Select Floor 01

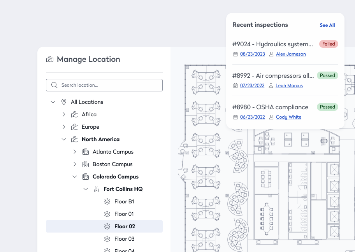[x=124, y=214]
